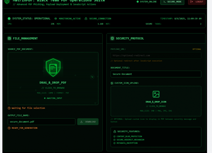Click the checkmark beside METADATA_ENCRYPTION

click(114, 143)
